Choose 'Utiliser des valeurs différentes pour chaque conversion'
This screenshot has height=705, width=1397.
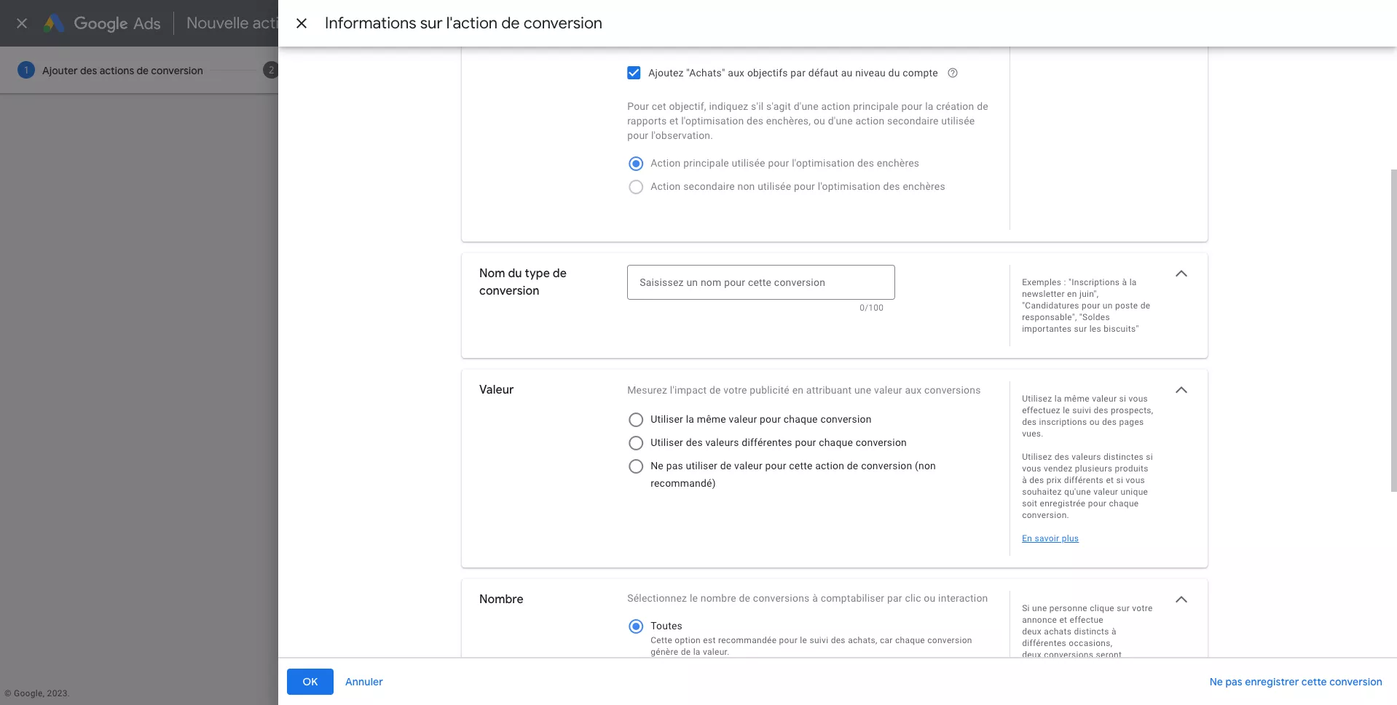pos(635,443)
